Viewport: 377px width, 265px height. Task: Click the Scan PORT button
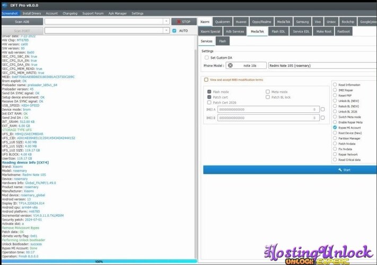pyautogui.click(x=22, y=31)
